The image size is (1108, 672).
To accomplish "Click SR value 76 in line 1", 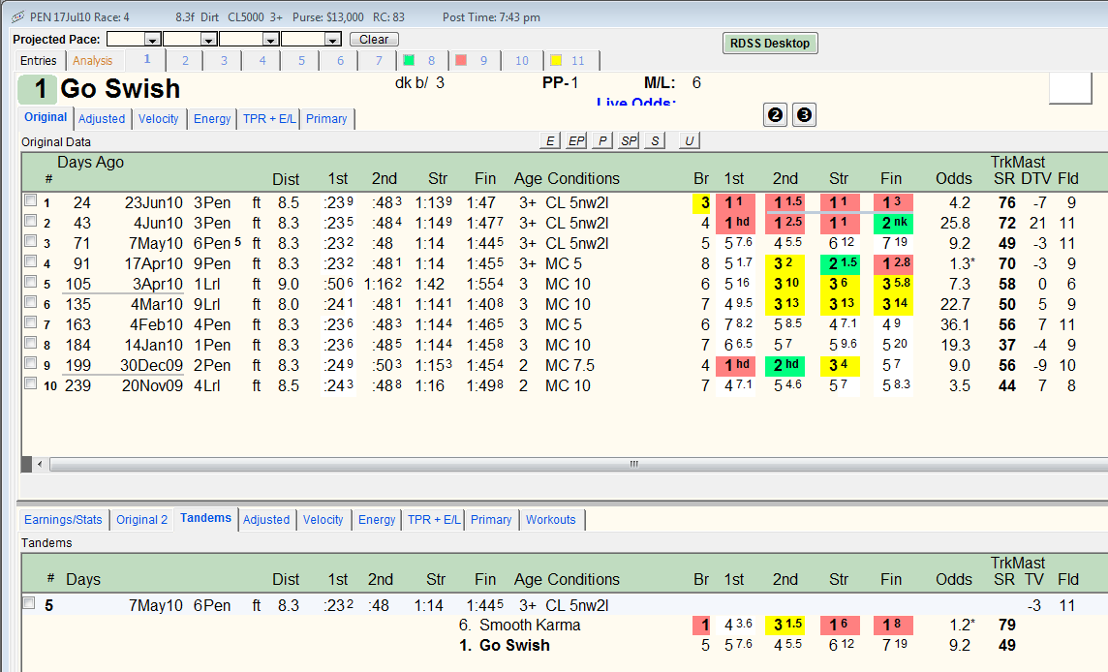I will [x=1007, y=202].
